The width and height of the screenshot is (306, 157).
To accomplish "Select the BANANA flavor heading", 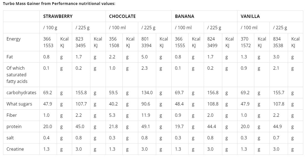I will coord(184,16).
